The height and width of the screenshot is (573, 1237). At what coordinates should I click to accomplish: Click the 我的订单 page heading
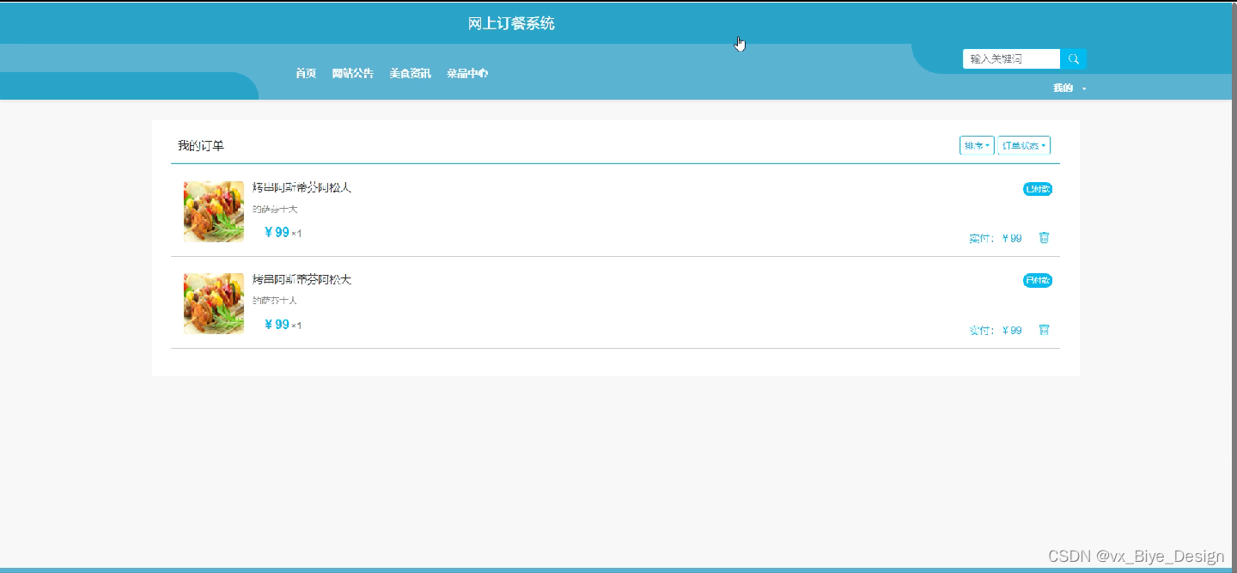200,145
